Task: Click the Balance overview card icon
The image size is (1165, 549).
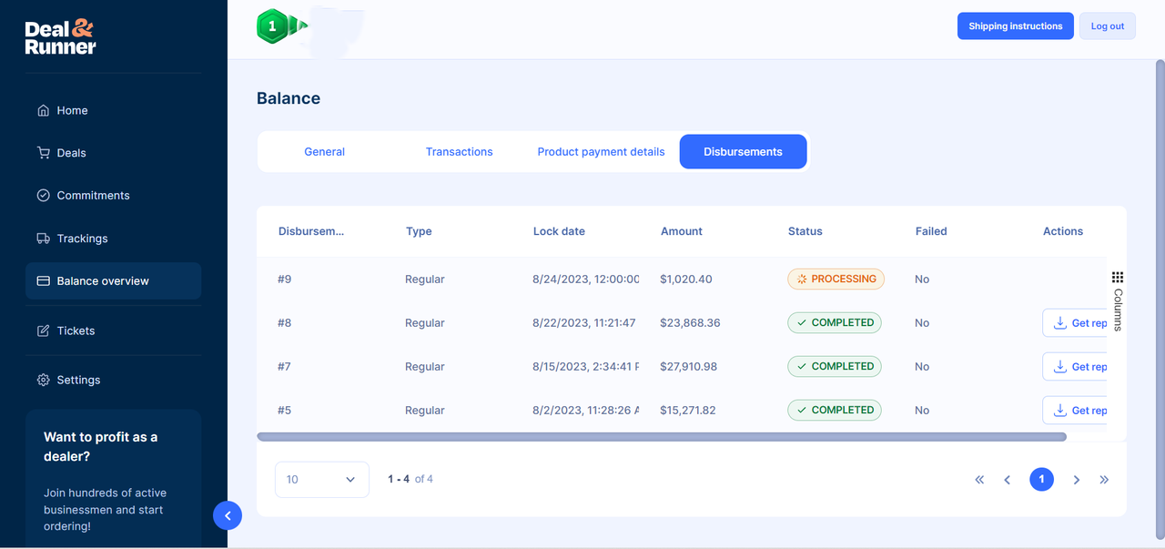Action: (43, 281)
